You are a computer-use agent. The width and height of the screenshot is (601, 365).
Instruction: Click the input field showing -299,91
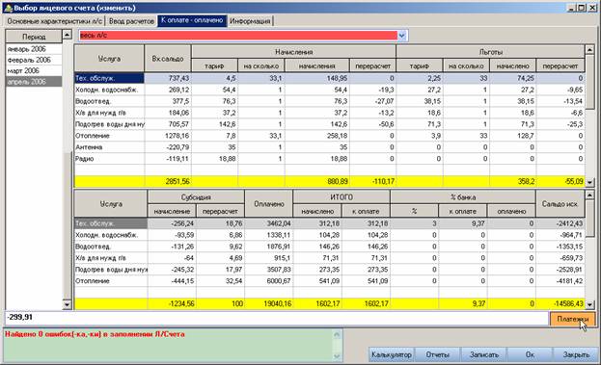[x=277, y=318]
